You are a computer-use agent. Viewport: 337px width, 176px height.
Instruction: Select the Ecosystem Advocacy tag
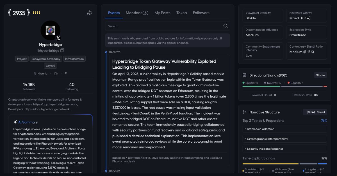tap(46, 59)
